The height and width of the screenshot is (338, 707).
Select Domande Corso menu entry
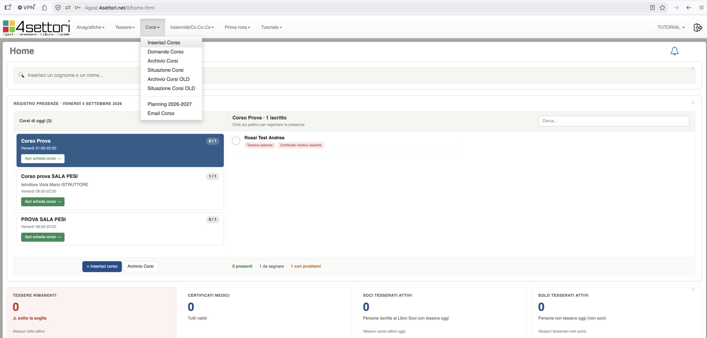pos(171,52)
